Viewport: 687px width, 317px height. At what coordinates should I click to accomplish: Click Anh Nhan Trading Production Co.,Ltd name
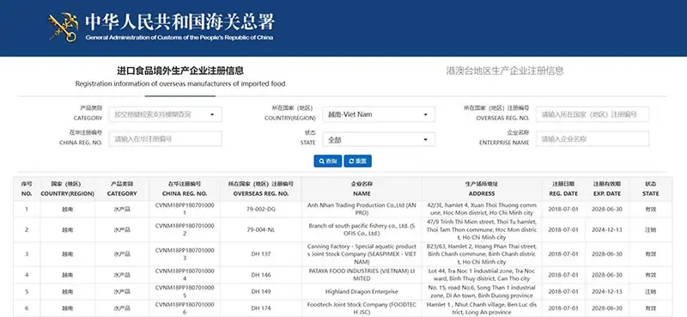[x=362, y=209]
